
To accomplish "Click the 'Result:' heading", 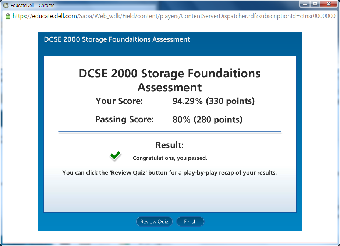I will coord(170,145).
